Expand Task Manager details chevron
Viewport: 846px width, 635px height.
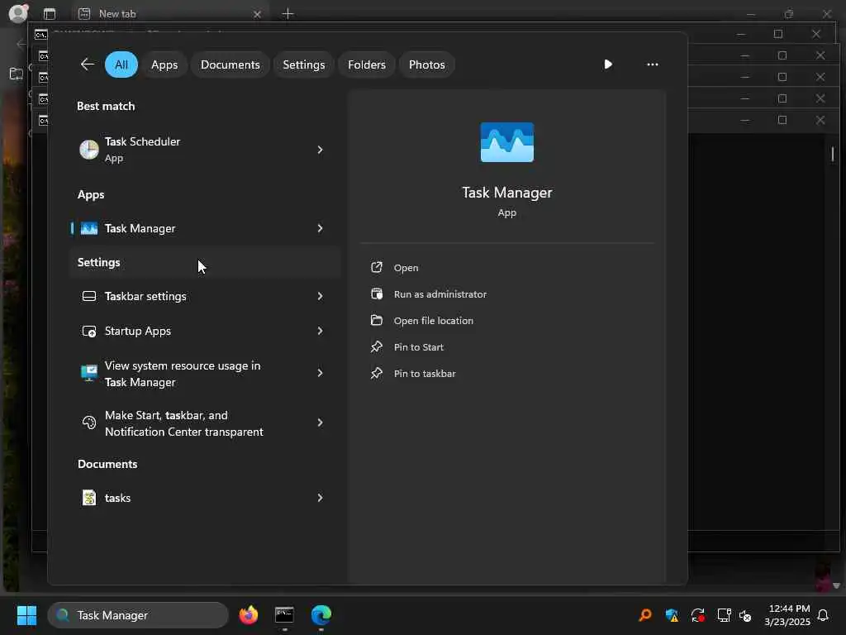point(320,228)
